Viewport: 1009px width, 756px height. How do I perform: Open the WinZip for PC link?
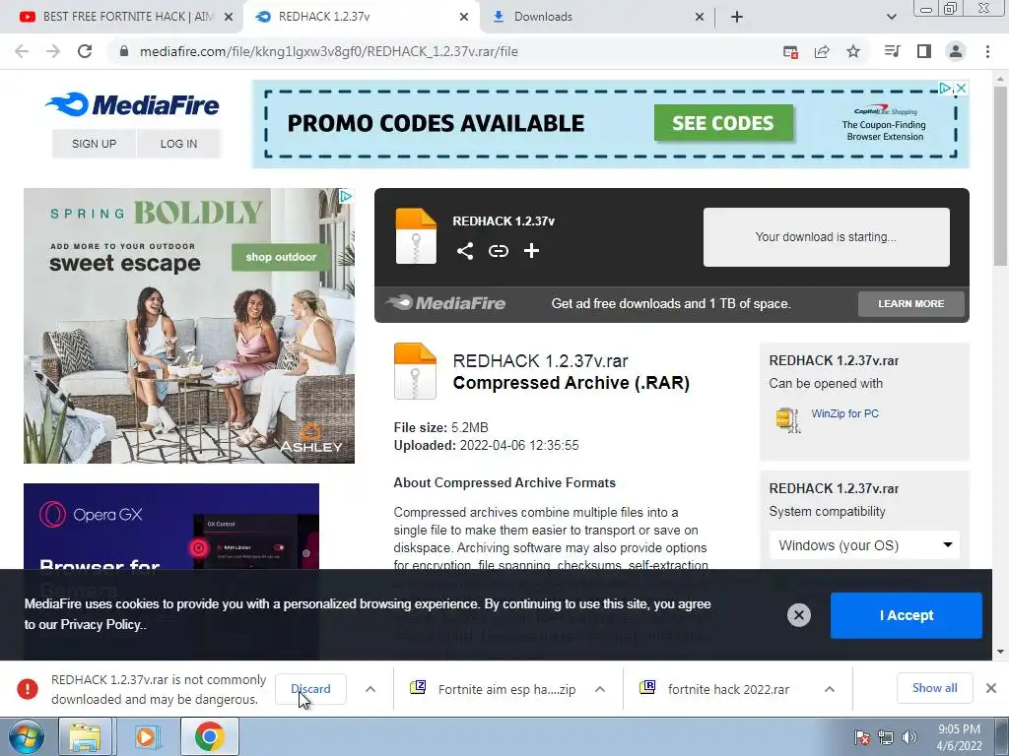(844, 413)
